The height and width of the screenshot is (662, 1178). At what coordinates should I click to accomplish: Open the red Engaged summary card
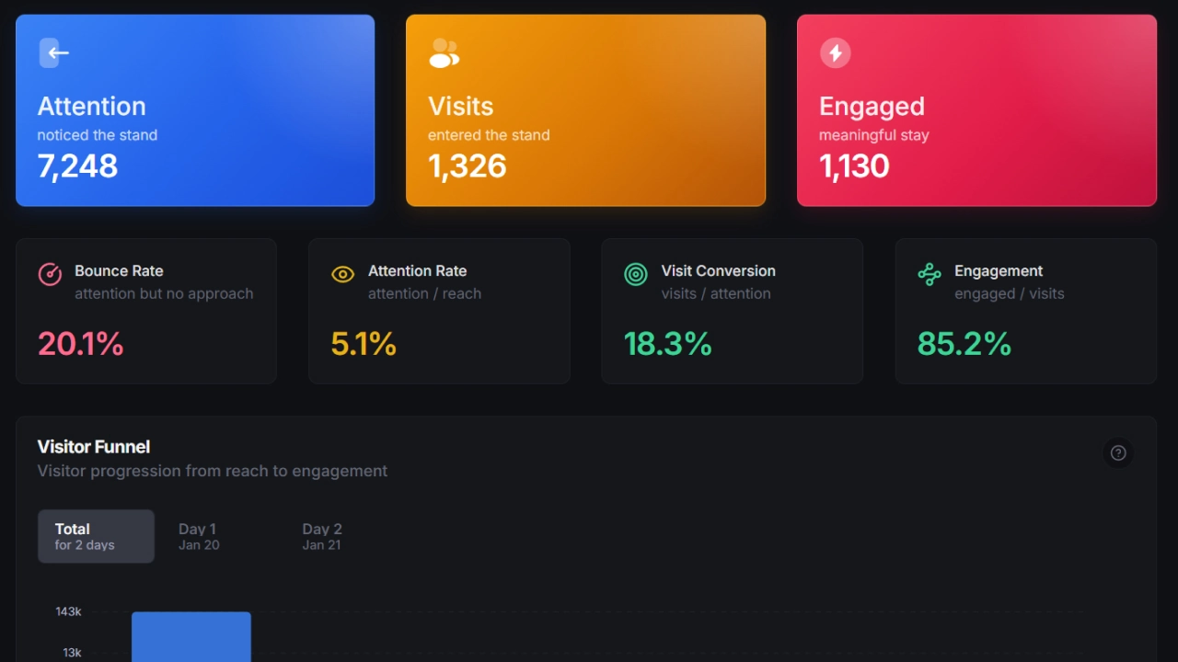pos(976,110)
